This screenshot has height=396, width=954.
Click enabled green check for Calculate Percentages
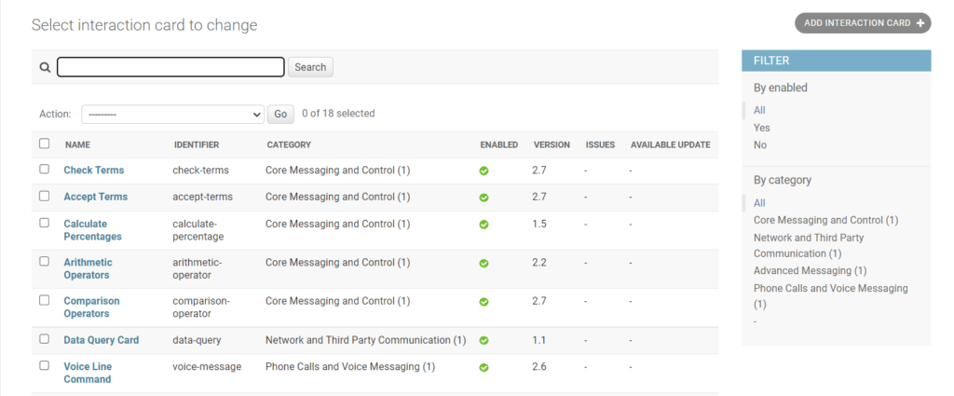tap(484, 225)
